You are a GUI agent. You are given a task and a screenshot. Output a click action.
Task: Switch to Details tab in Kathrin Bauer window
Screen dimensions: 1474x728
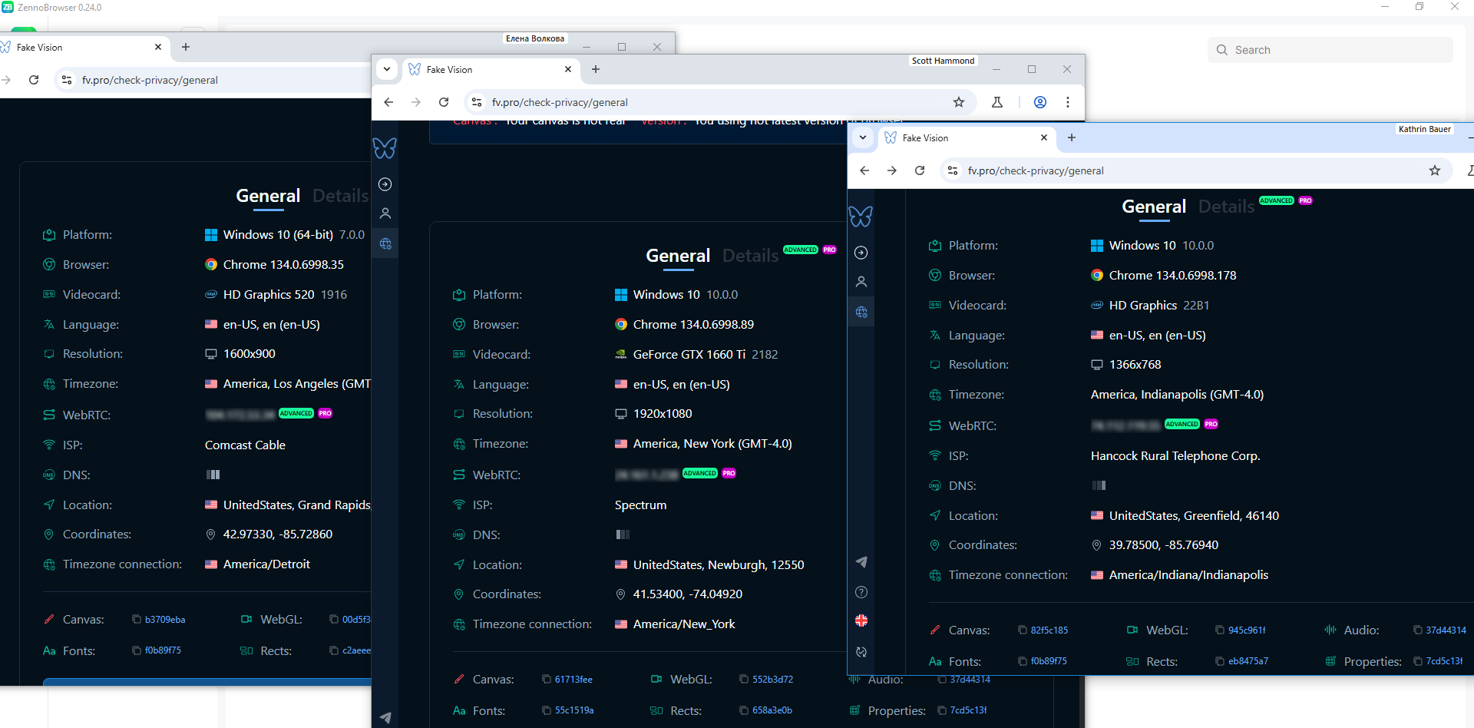1226,207
